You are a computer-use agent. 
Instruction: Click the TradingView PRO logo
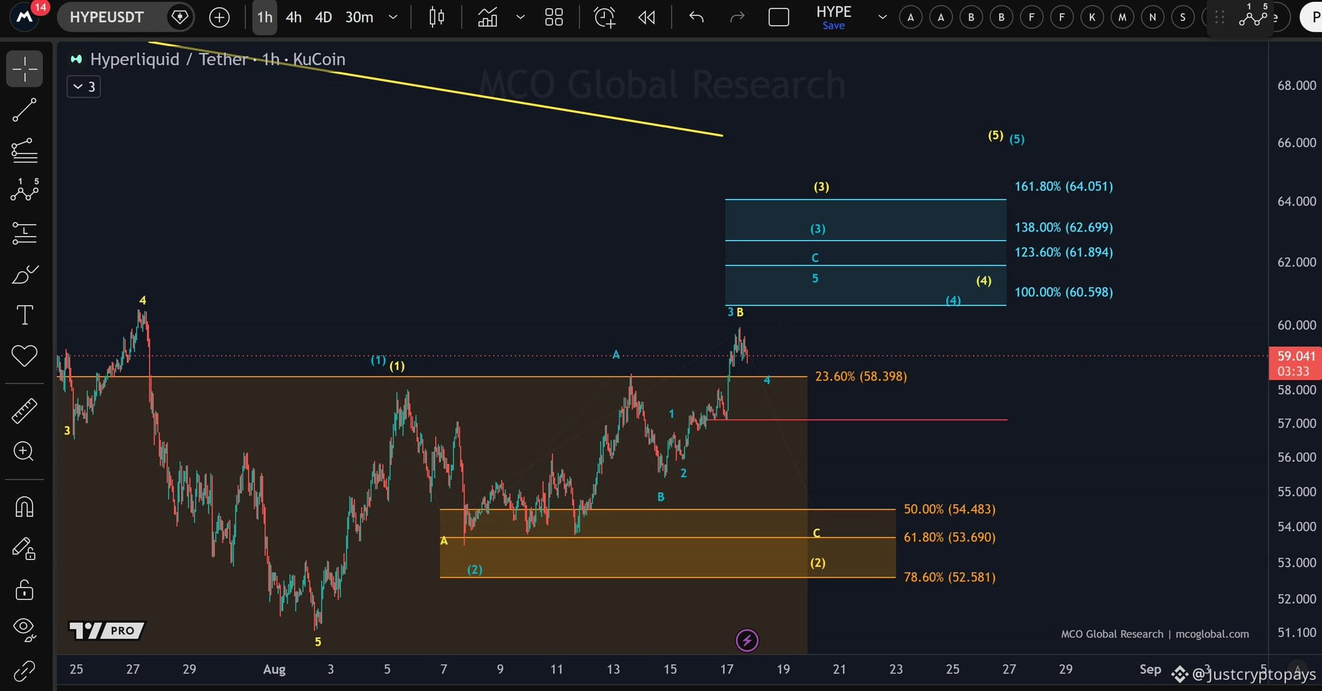click(107, 630)
